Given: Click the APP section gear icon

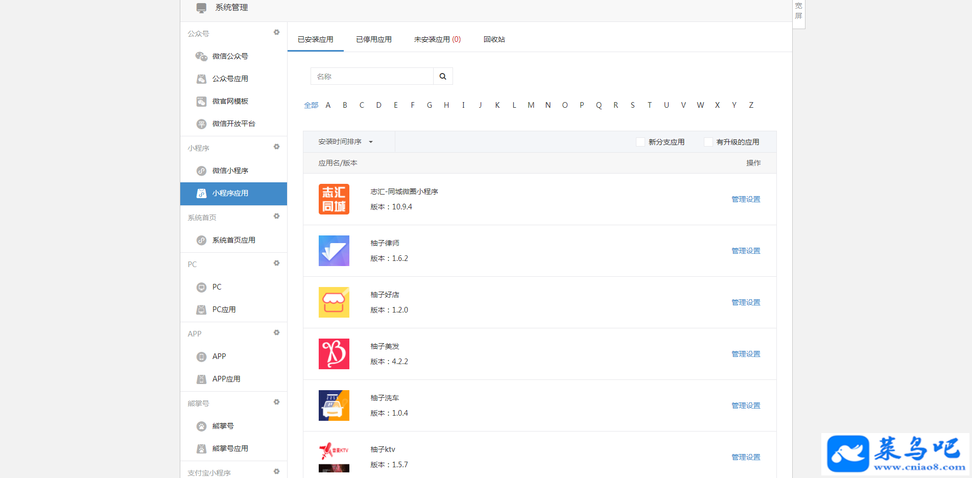Looking at the screenshot, I should pos(276,332).
